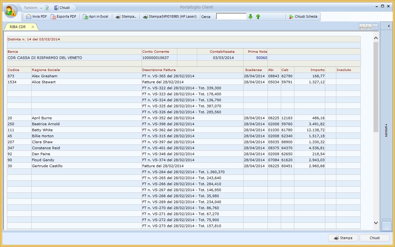This screenshot has width=395, height=247.
Task: Click Chiudi Scheda in the toolbar
Action: [303, 17]
